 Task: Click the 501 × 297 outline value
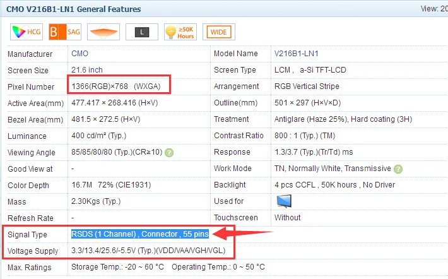pos(308,103)
